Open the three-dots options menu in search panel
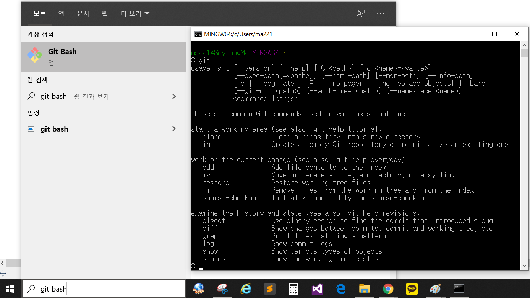530x298 pixels. [381, 13]
